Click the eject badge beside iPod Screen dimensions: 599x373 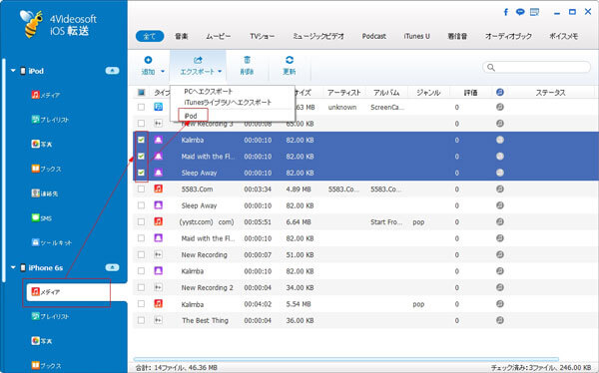pos(112,71)
